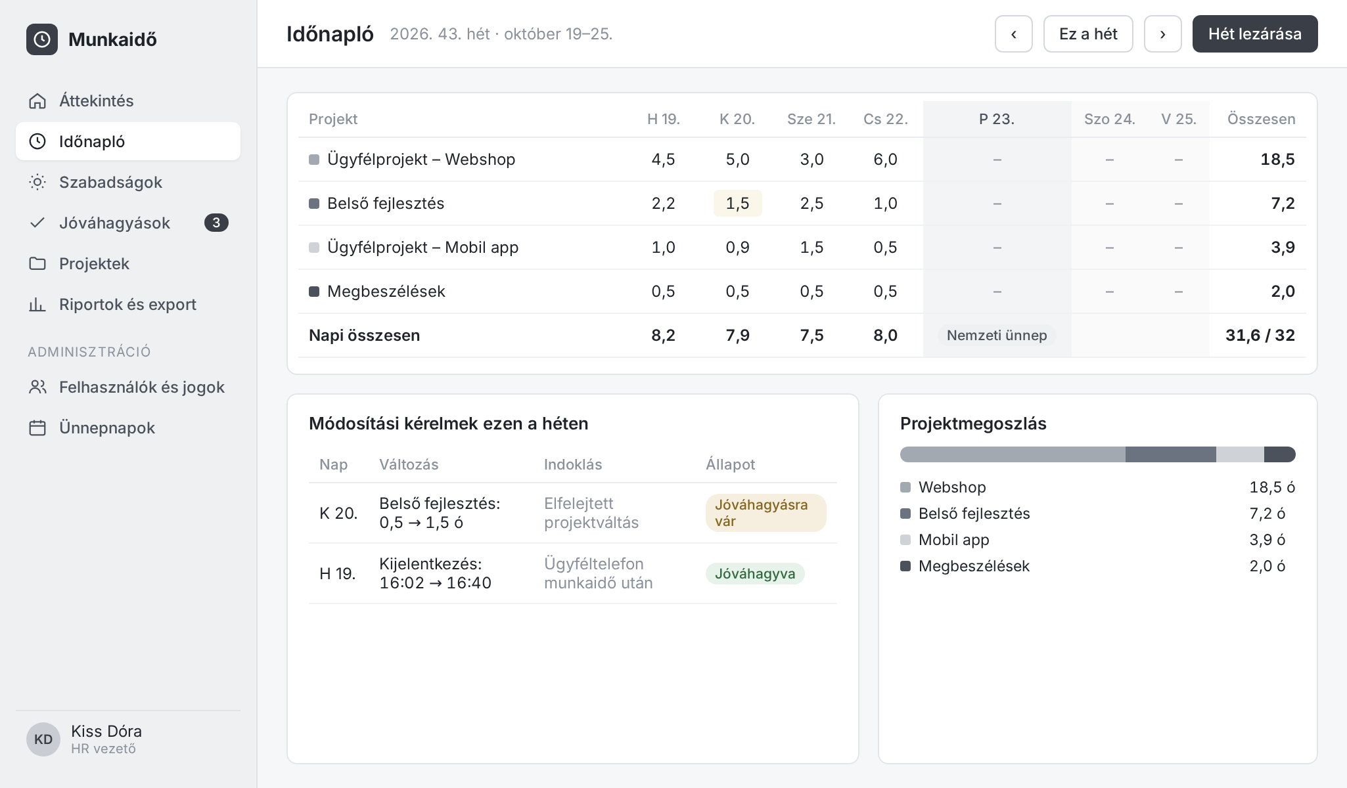Click the 18,5 ó value in Projektmegoszlás

[1272, 487]
